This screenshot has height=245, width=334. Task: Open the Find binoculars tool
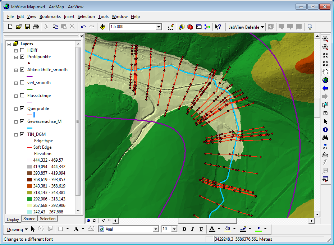coord(325,138)
